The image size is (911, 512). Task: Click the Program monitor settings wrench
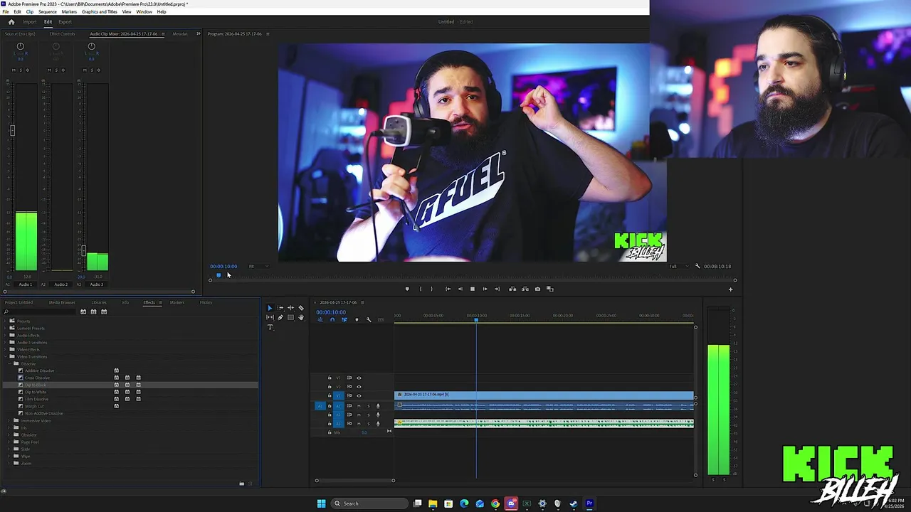697,266
